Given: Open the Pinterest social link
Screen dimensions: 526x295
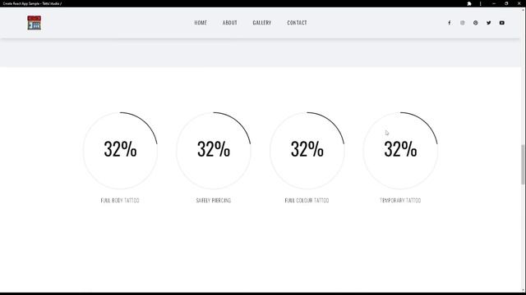Looking at the screenshot, I should 475,23.
